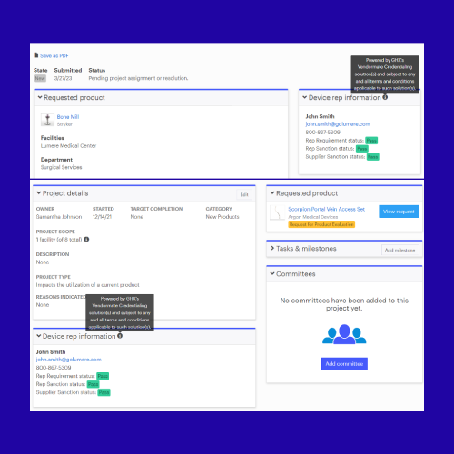Click the Save as PDF link
454x454 pixels.
54,55
